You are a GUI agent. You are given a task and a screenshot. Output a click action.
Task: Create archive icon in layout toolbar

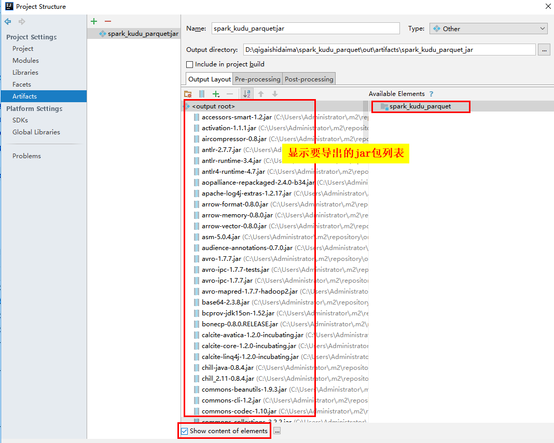pos(202,94)
